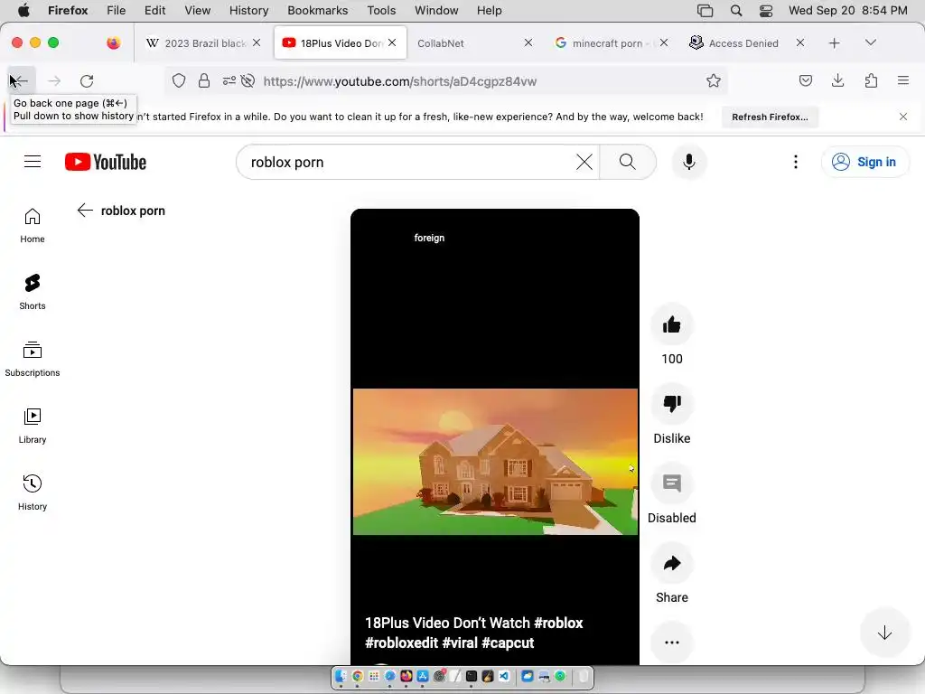Screen dimensions: 925x694
Task: Click the #roblox hashtag in title
Action: pyautogui.click(x=558, y=623)
